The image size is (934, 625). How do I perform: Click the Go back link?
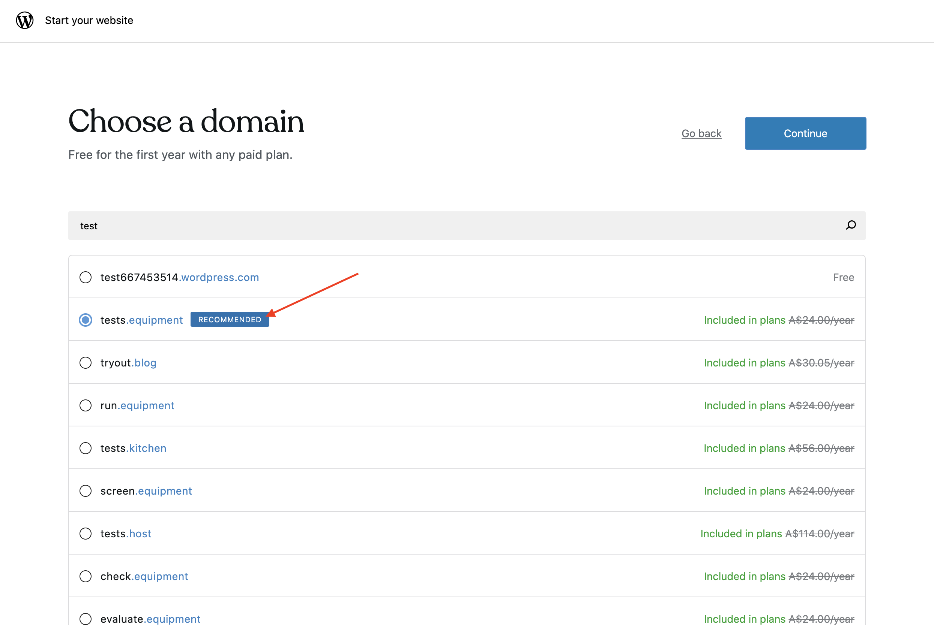[701, 133]
